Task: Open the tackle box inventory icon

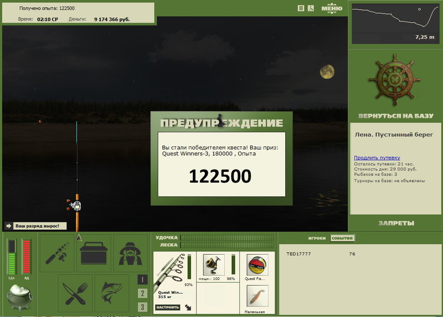Action: [94, 253]
